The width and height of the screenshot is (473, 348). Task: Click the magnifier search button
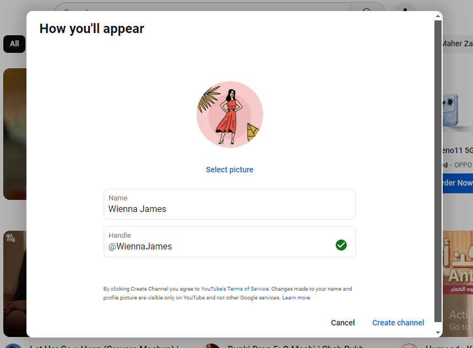point(367,10)
